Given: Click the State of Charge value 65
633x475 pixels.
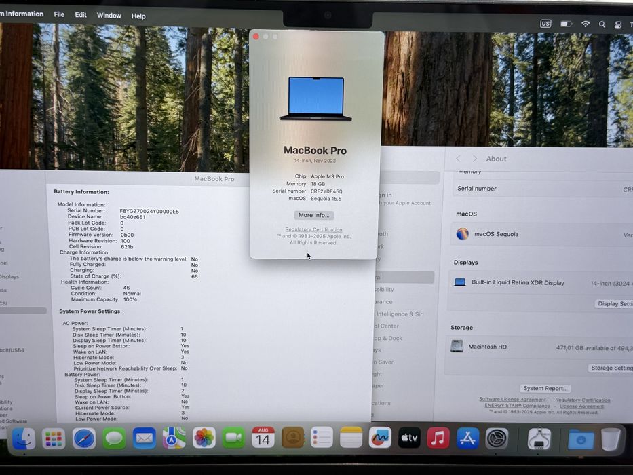Looking at the screenshot, I should pos(195,276).
